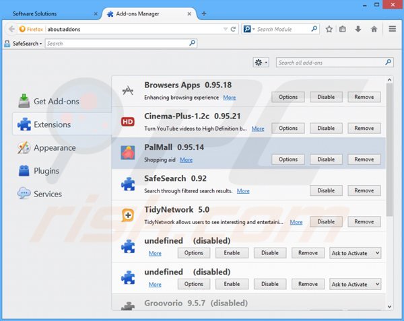The height and width of the screenshot is (321, 404).
Task: Remove the TidyNetwork extension
Action: pos(364,221)
